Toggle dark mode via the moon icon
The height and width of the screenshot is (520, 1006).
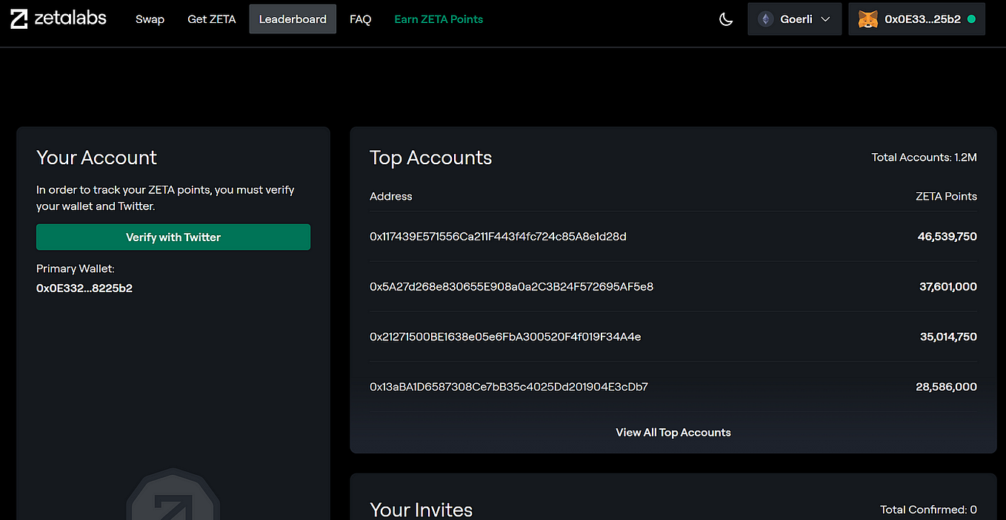[725, 18]
